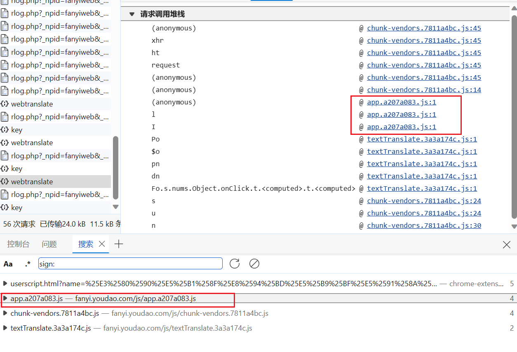This screenshot has width=517, height=352.
Task: Click the match count 2 for textTranslate.3a3a174c.js
Action: click(x=512, y=328)
